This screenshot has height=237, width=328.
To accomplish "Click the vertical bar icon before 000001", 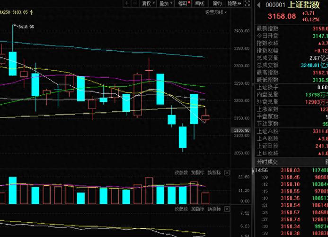I will (x=259, y=5).
